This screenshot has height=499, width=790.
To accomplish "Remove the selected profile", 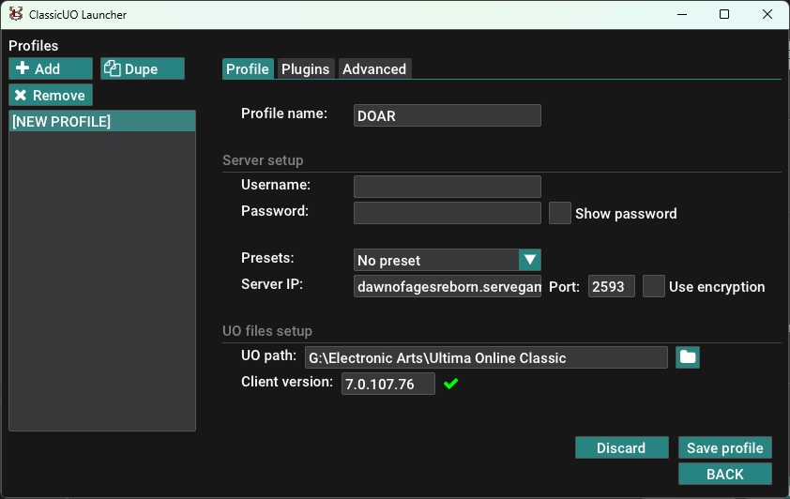I will pyautogui.click(x=51, y=95).
